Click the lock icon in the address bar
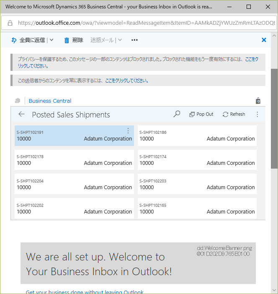Viewport: 278px width, 294px height. point(10,23)
